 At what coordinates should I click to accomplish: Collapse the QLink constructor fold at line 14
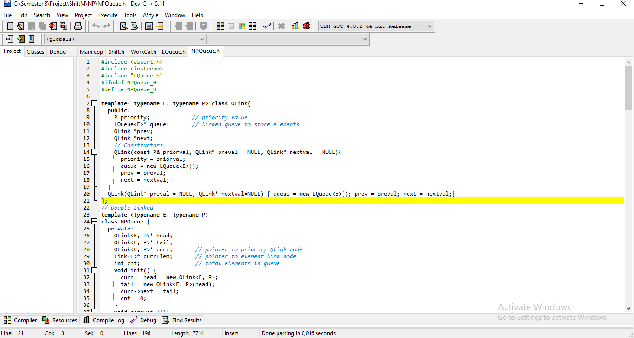pyautogui.click(x=94, y=152)
